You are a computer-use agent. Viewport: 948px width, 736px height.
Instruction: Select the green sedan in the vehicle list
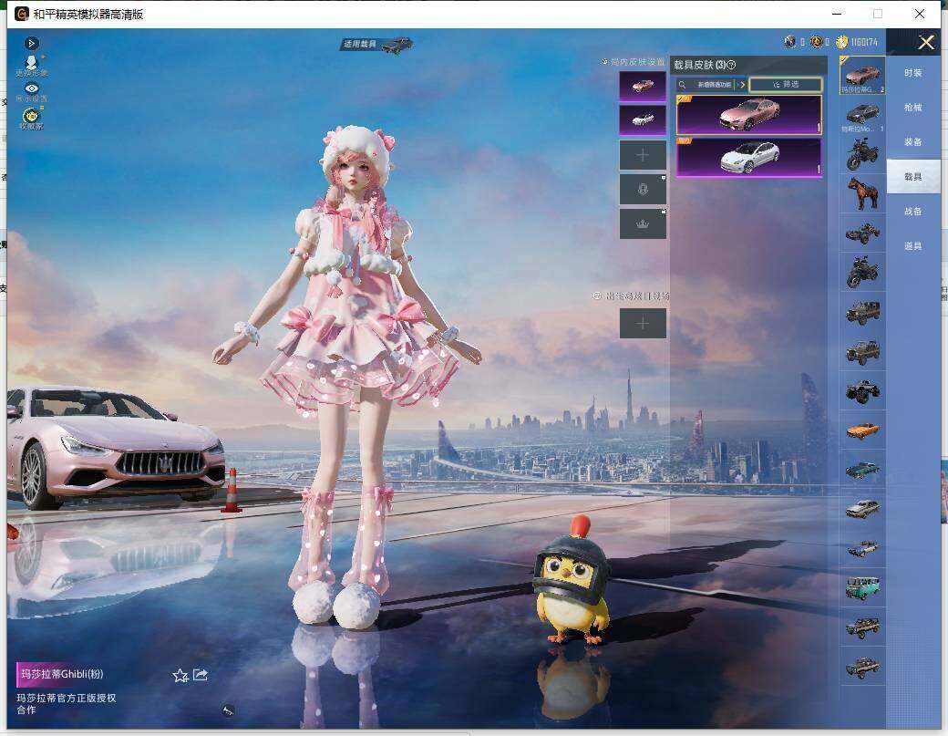(x=862, y=470)
